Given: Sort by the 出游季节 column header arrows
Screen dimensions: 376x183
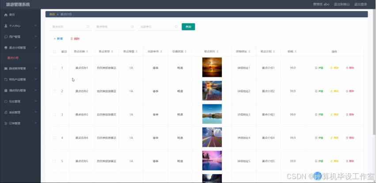Looking at the screenshot, I should coord(161,52).
